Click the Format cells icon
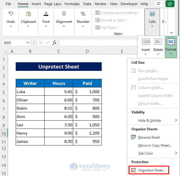The width and height of the screenshot is (180, 176). (171, 41)
